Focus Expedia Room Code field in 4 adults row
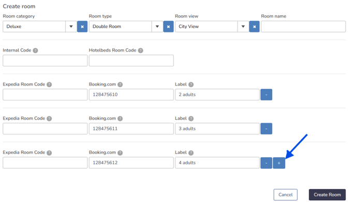 [45, 163]
